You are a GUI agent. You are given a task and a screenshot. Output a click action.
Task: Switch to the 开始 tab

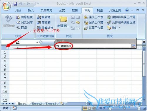click(18, 10)
